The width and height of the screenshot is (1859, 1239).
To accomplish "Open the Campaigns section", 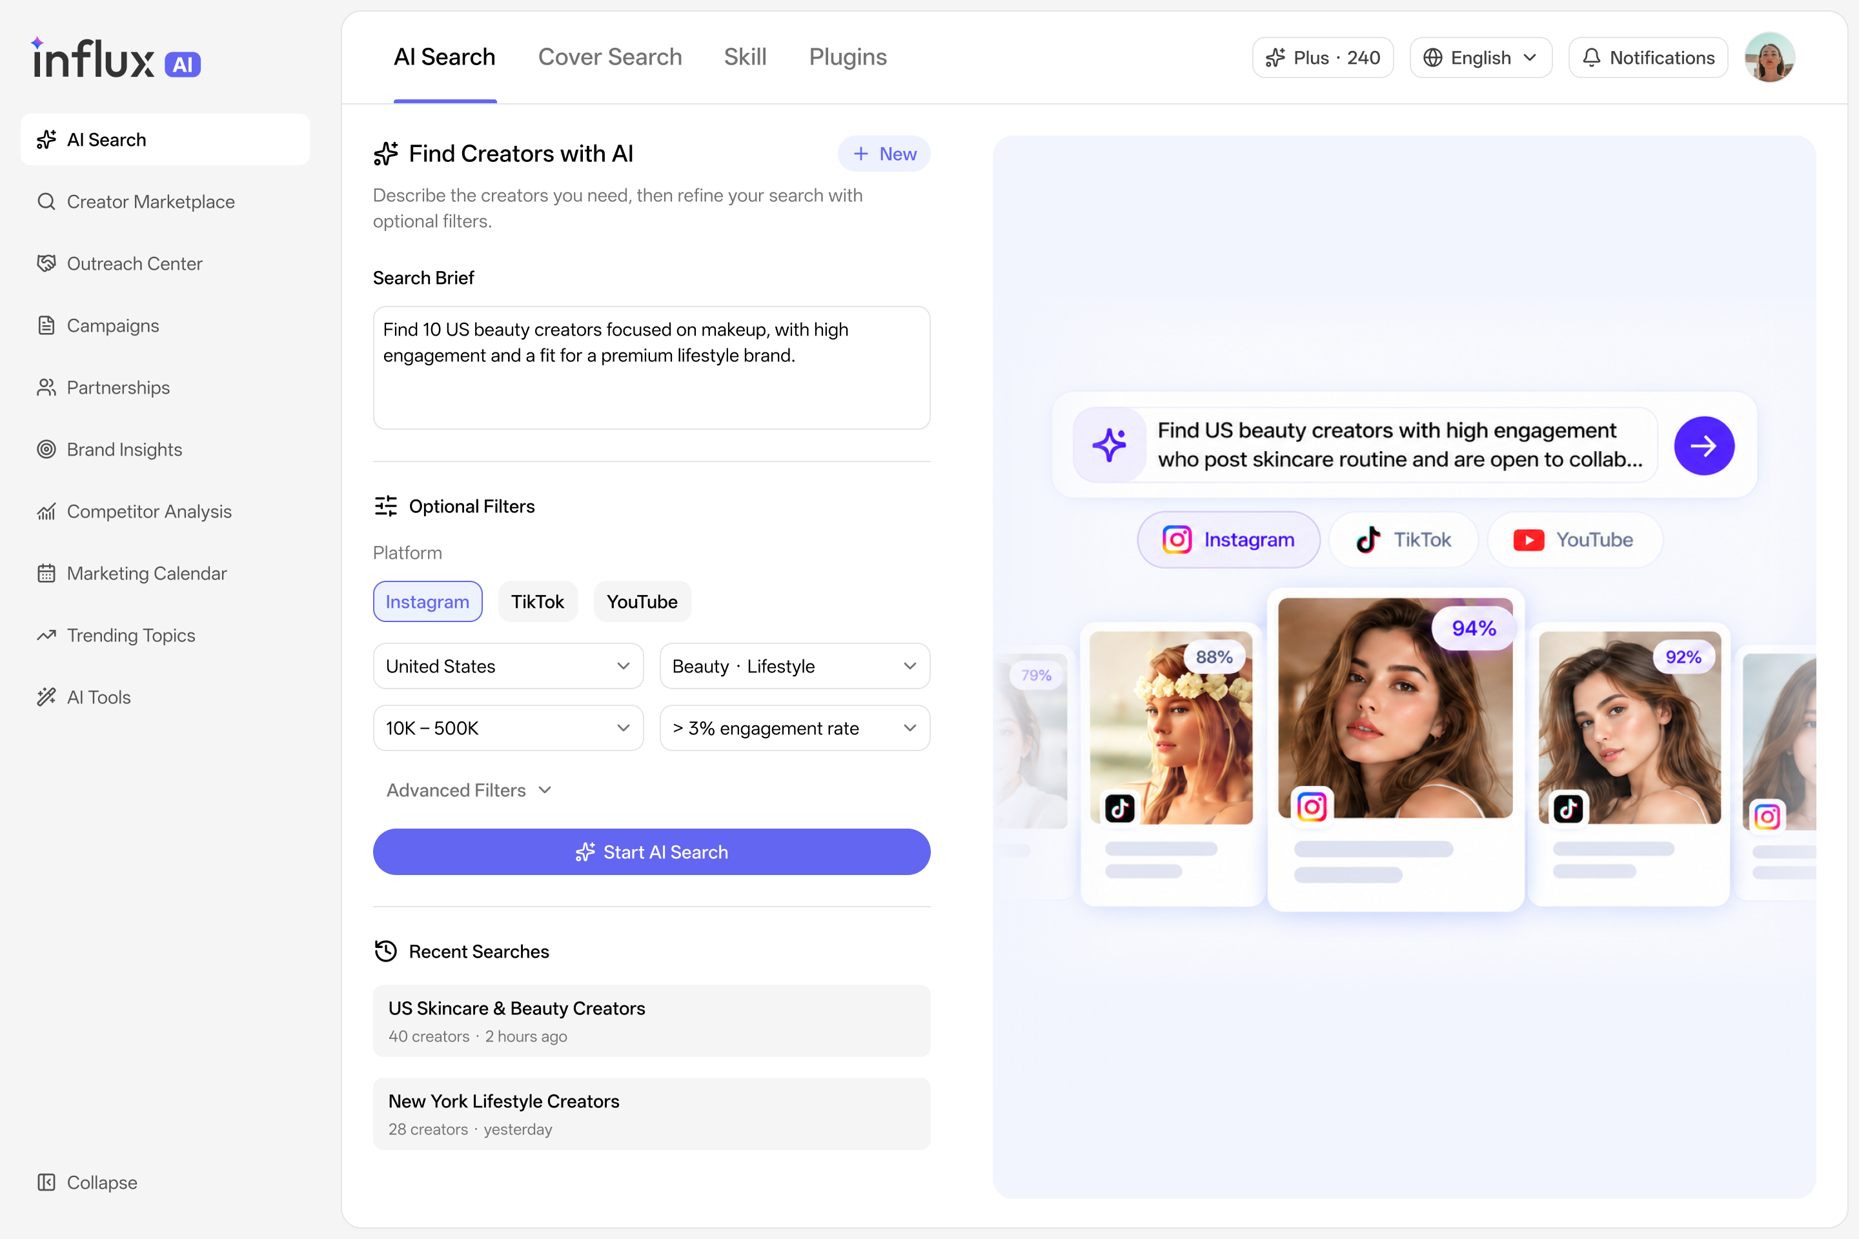I will click(x=165, y=325).
